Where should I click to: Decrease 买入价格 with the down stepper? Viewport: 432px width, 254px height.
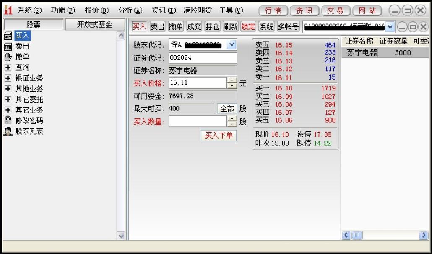click(232, 86)
